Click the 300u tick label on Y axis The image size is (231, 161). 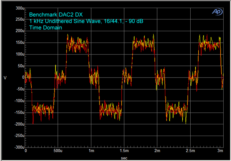click(x=19, y=8)
